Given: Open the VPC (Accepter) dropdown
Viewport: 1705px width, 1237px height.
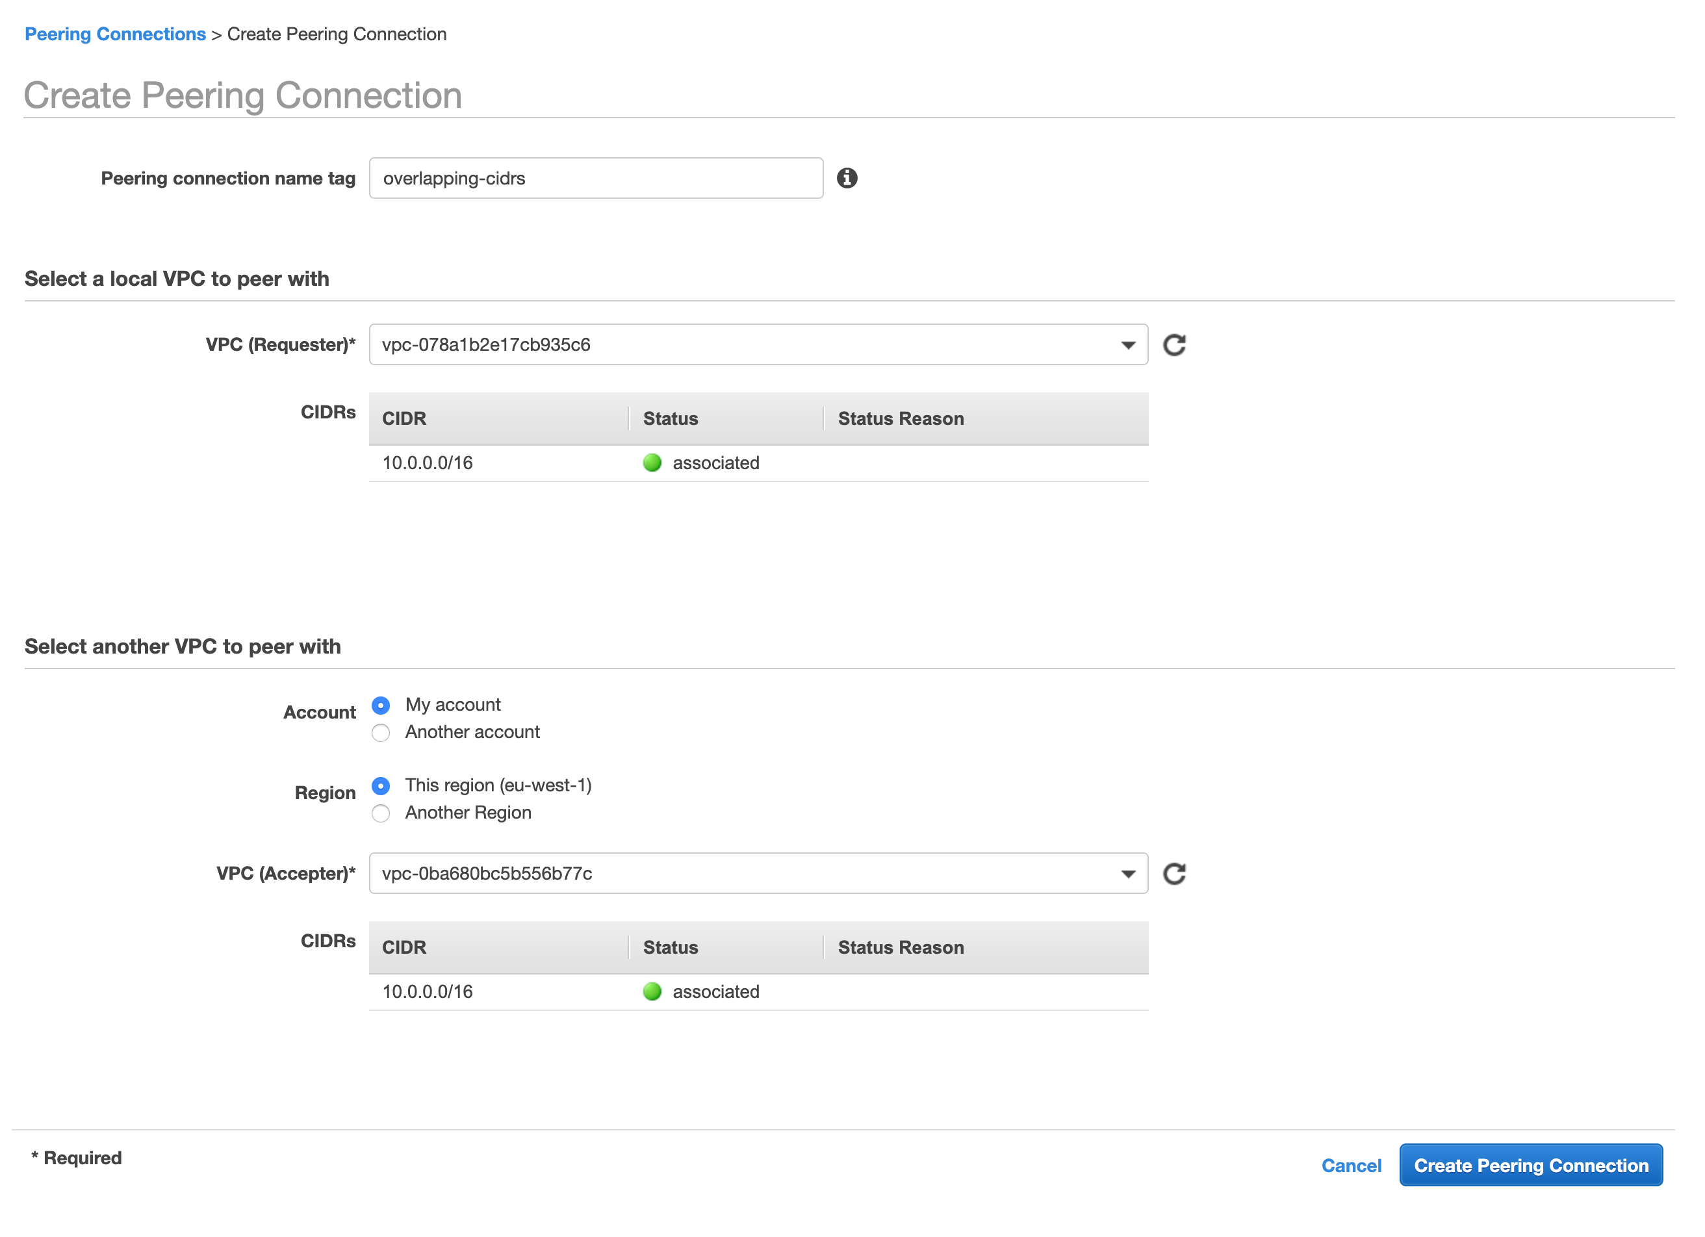Looking at the screenshot, I should (x=758, y=873).
